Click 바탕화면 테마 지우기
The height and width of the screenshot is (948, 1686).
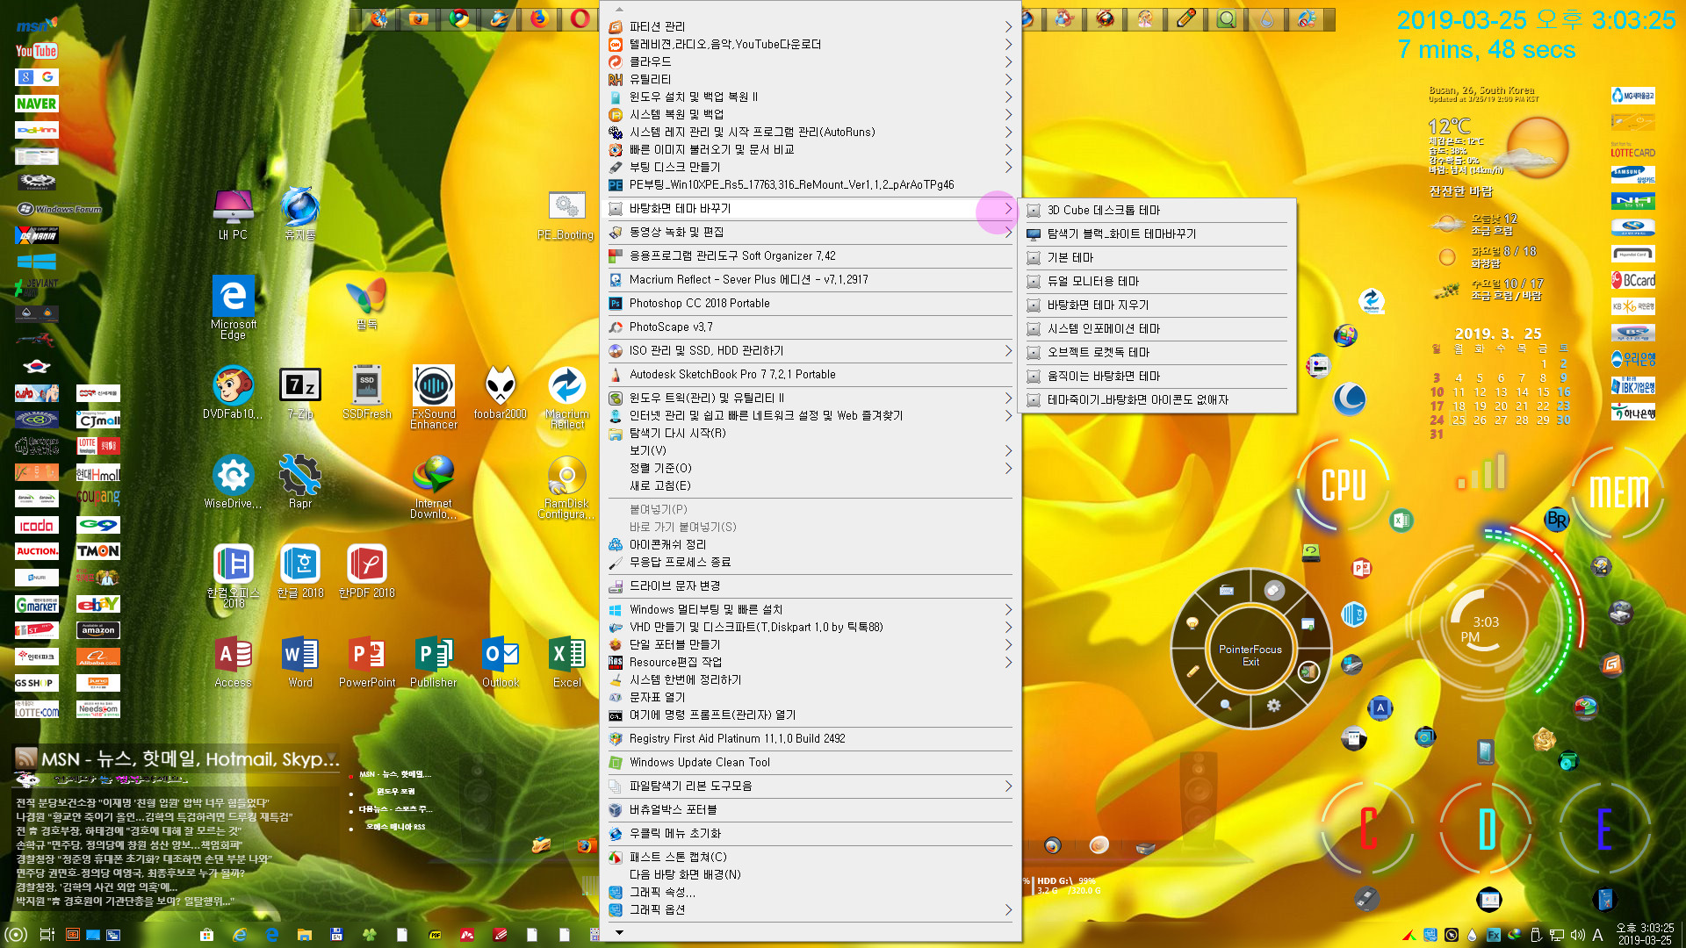1156,305
